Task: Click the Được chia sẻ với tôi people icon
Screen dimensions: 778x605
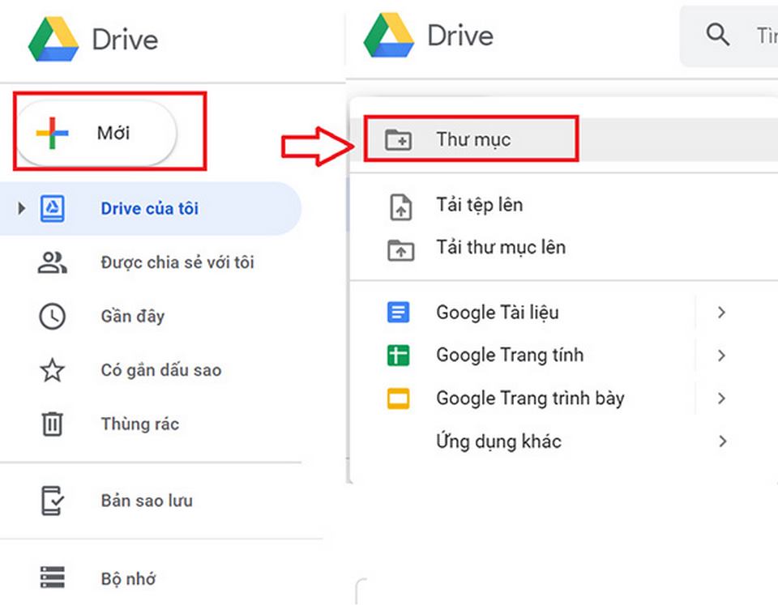Action: coord(53,262)
